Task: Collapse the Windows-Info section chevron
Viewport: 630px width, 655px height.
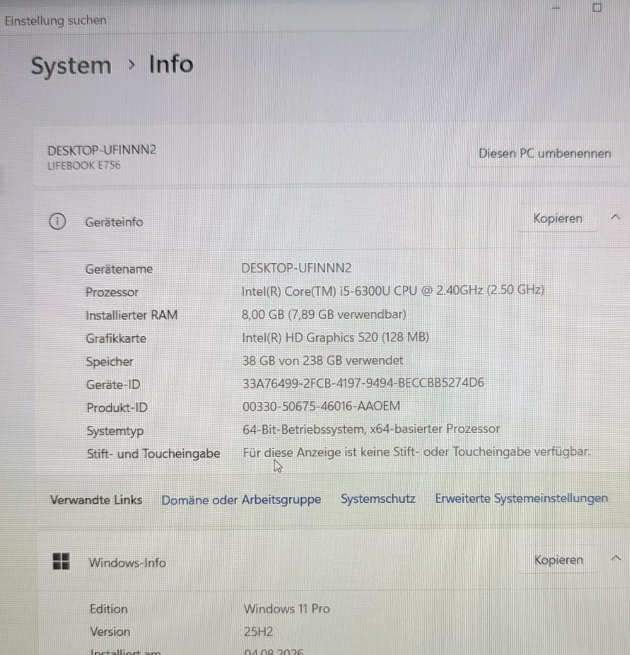Action: (616, 559)
